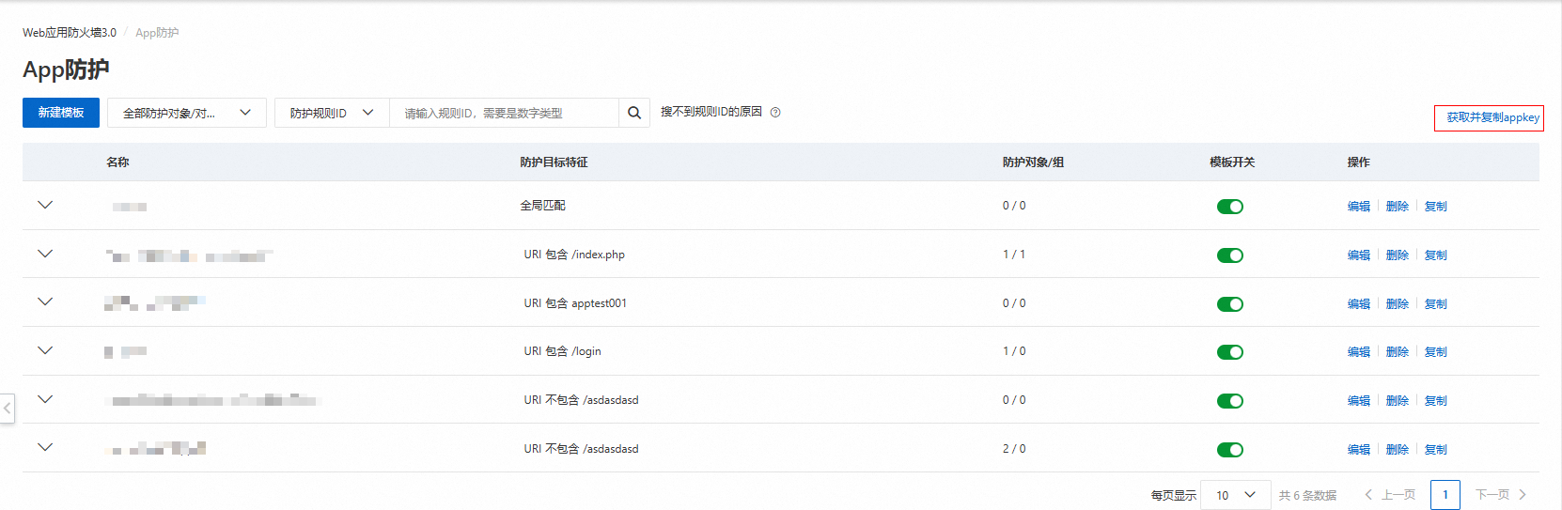The image size is (1562, 510).
Task: Toggle switch in 0 / 0 /asdasdasd row
Action: [1230, 401]
